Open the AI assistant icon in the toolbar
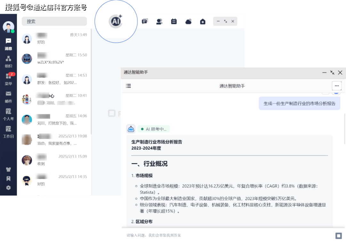Viewport: 346px width, 244px height. [116, 21]
